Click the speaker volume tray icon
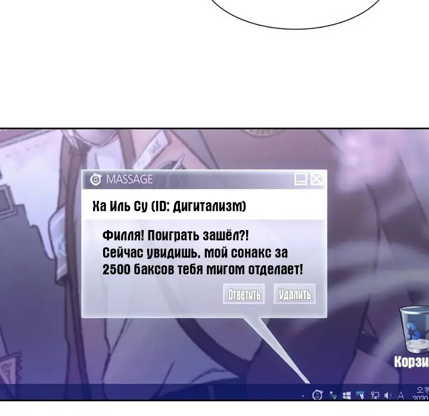 (x=388, y=395)
